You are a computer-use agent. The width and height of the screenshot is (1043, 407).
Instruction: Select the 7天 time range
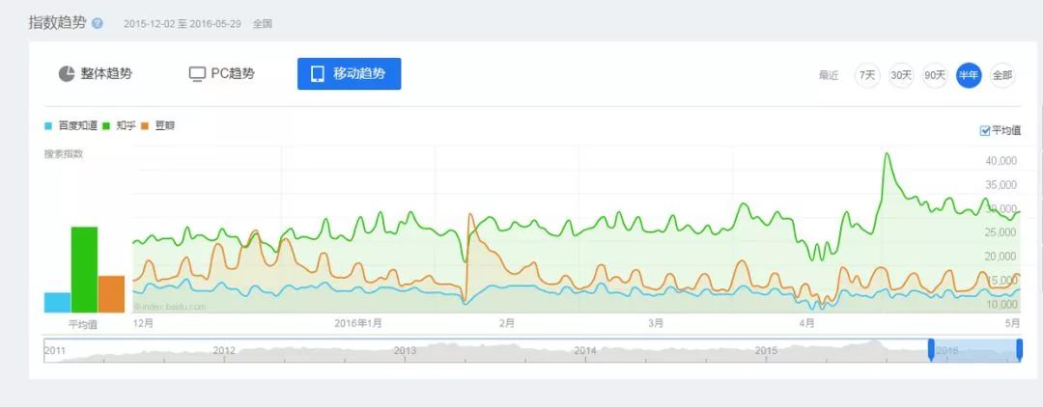click(867, 75)
